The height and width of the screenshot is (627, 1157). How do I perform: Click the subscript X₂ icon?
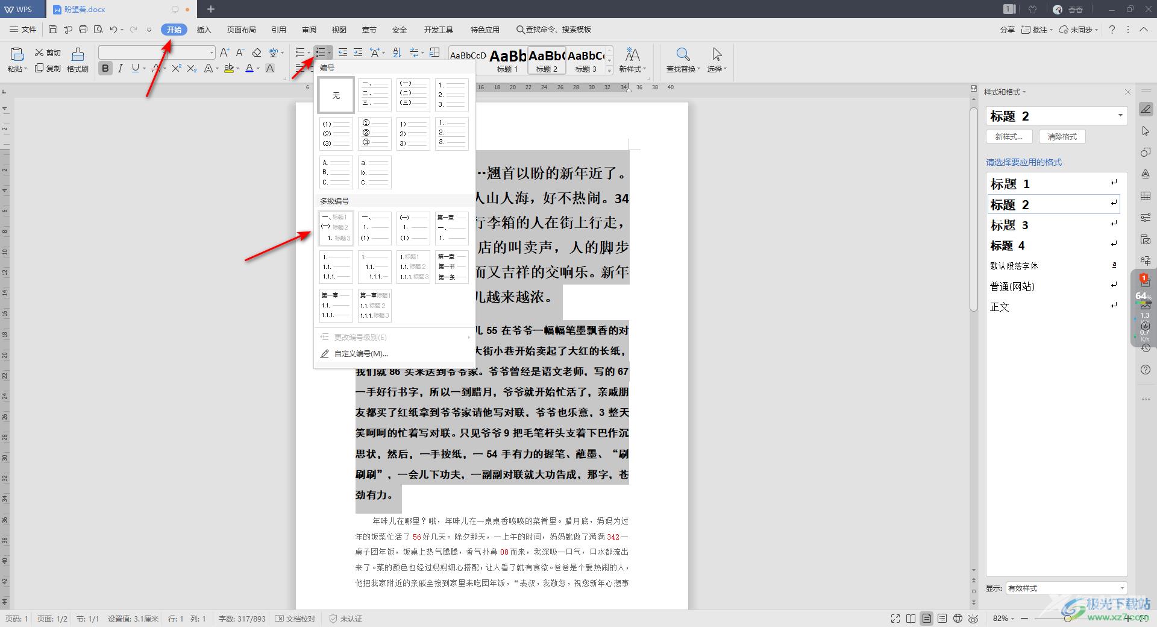(x=192, y=68)
